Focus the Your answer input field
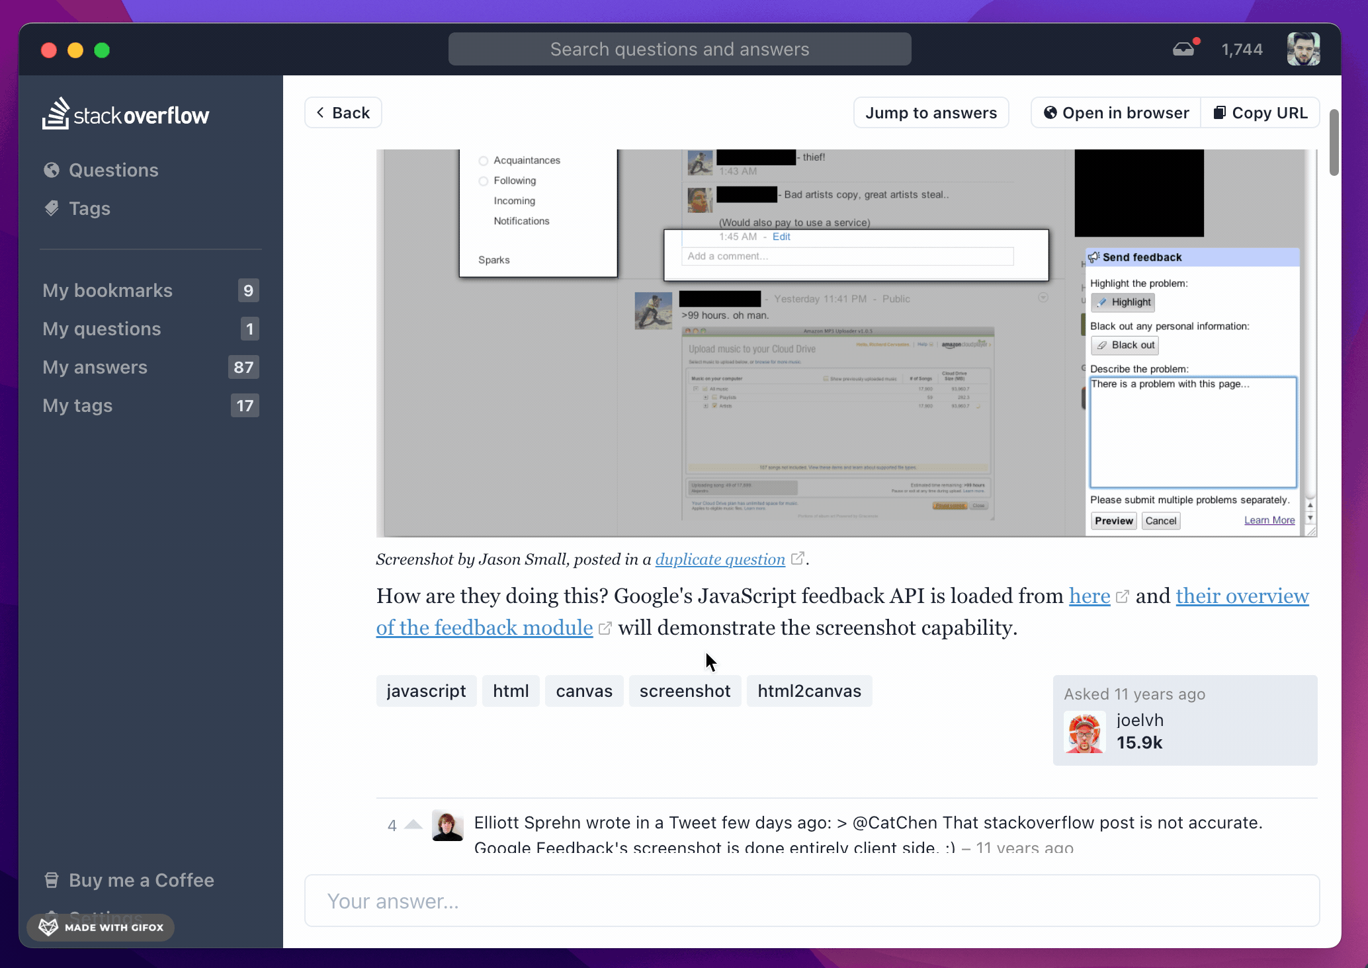This screenshot has height=968, width=1368. point(812,901)
